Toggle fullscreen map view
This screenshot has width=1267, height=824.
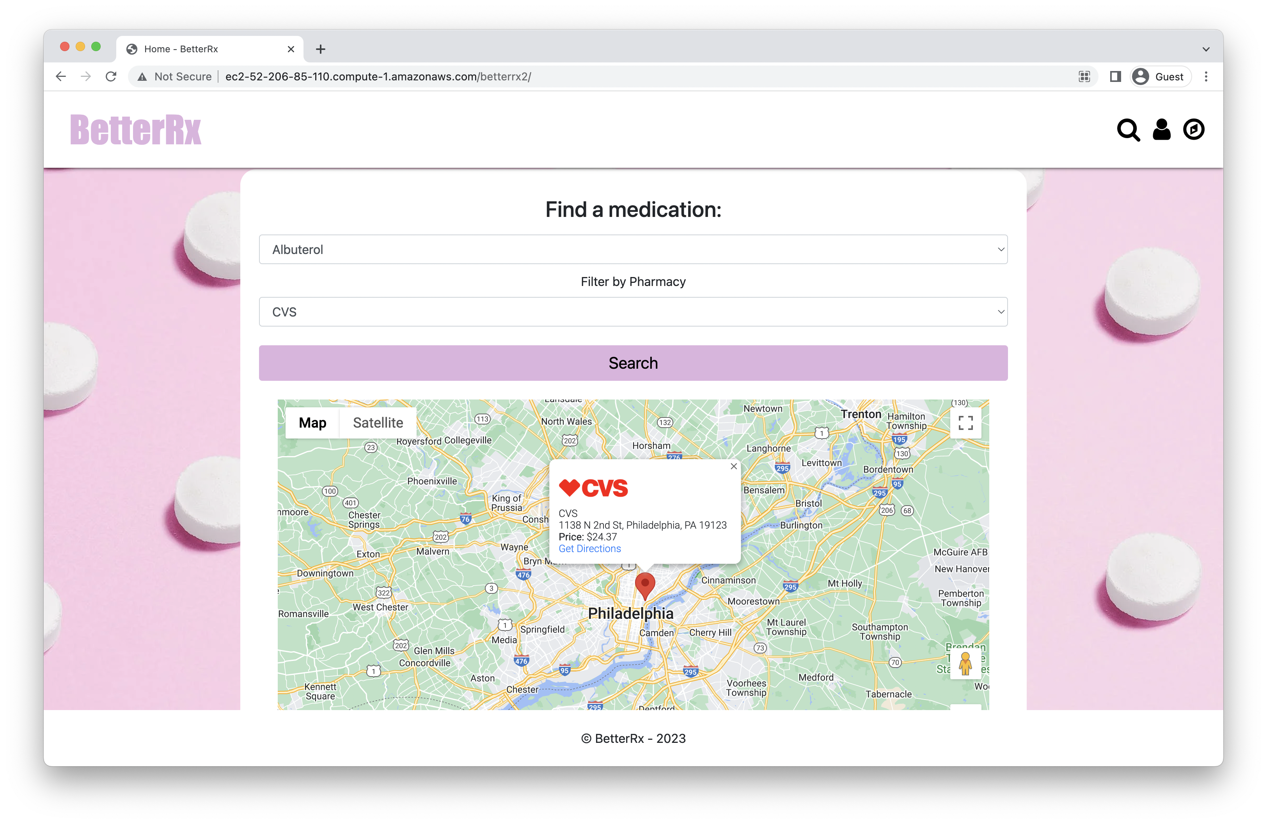click(965, 423)
